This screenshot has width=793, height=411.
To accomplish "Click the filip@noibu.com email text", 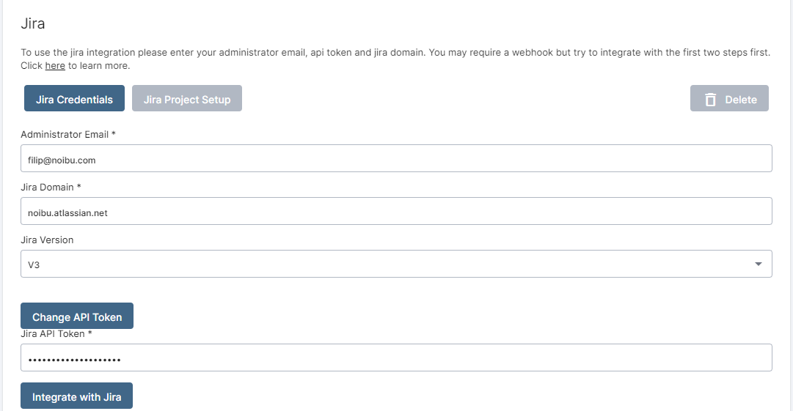I will 62,160.
